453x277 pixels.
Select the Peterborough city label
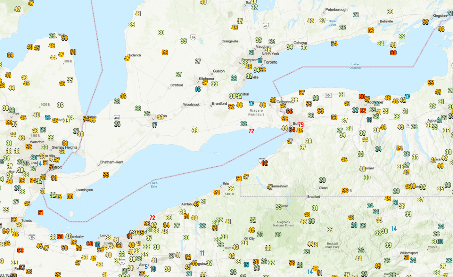click(336, 10)
